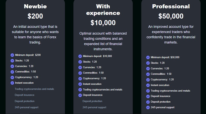The image size is (206, 114).
Task: Click the checkmark icon next to With experience Deposit insurance
Action: click(x=80, y=95)
